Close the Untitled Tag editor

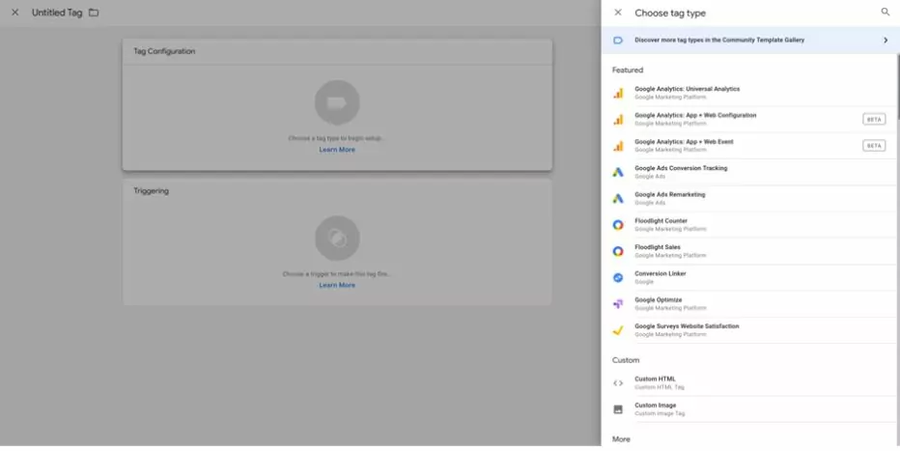click(x=14, y=12)
